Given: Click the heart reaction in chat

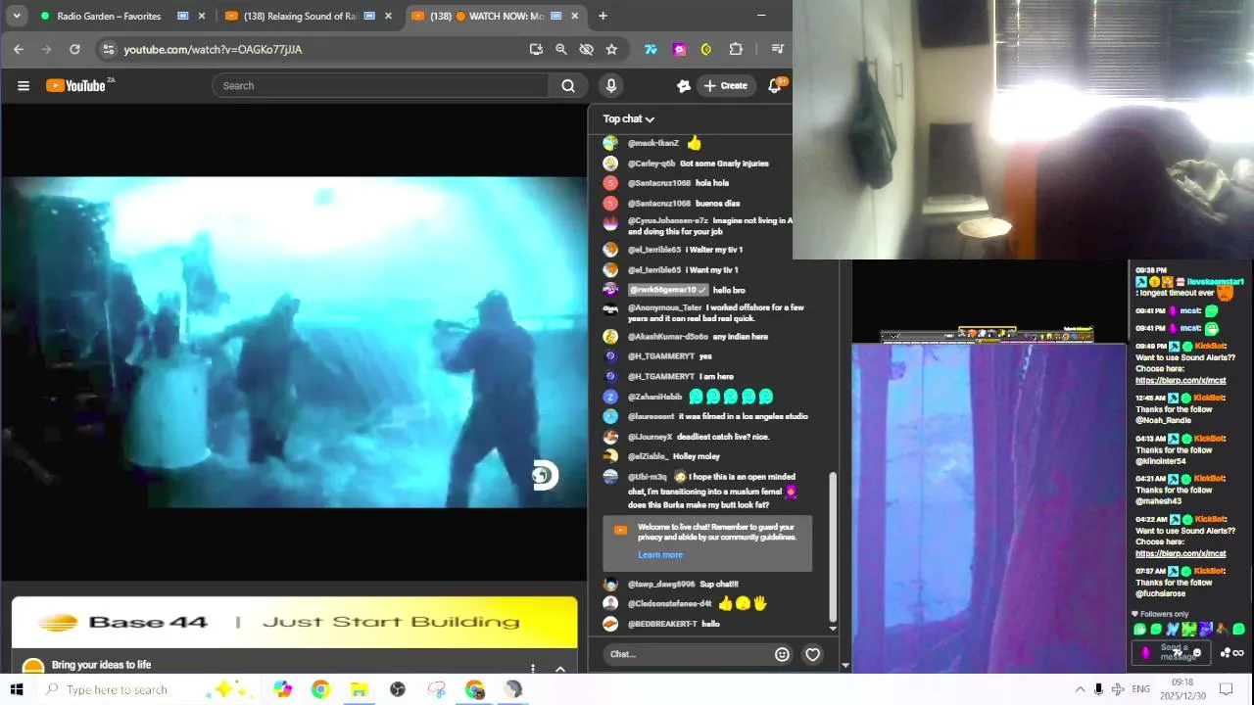Looking at the screenshot, I should [x=813, y=655].
